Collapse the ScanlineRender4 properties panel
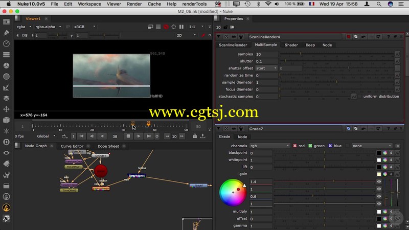Image resolution: width=409 pixels, height=230 pixels. pos(219,37)
